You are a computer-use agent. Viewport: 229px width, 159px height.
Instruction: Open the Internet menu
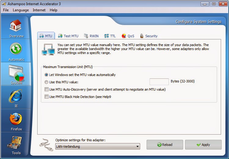[x=39, y=10]
